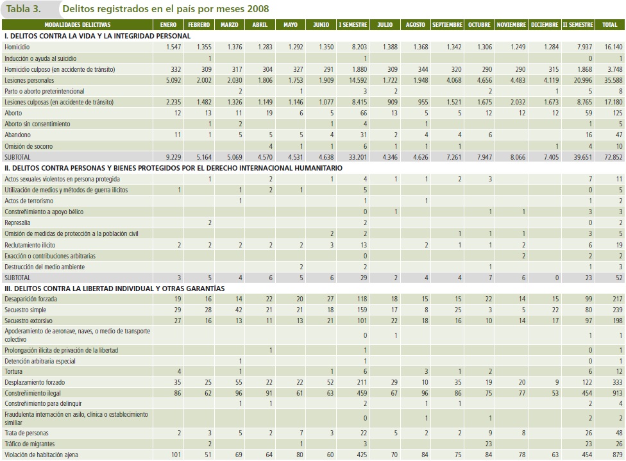Select the 'Desplazamiento forzado' row label
Viewport: 626px width, 461px height.
(x=33, y=382)
